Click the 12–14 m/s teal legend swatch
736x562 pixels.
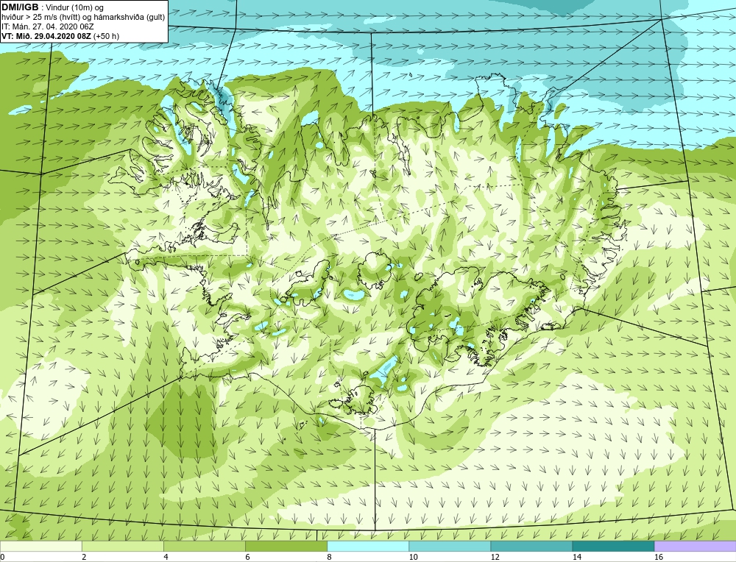point(531,546)
